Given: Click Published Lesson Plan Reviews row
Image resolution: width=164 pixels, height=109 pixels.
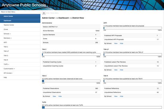Looking at the screenshot, I should tap(133, 62).
